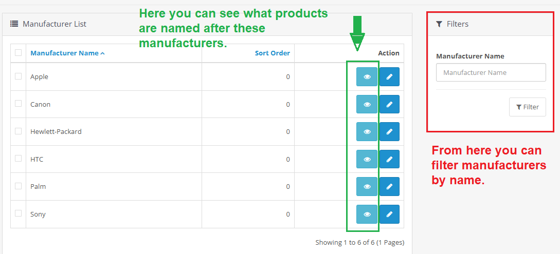Viewport: 560px width, 254px height.
Task: View products for Sony manufacturer
Action: coord(367,214)
